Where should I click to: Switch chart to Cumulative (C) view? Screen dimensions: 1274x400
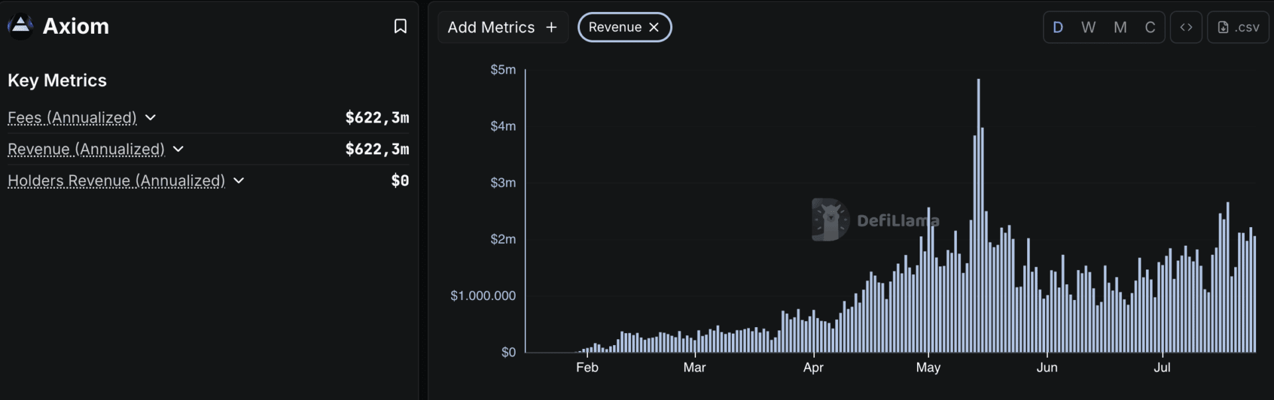pos(1150,27)
